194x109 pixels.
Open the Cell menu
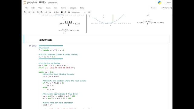point(56,8)
